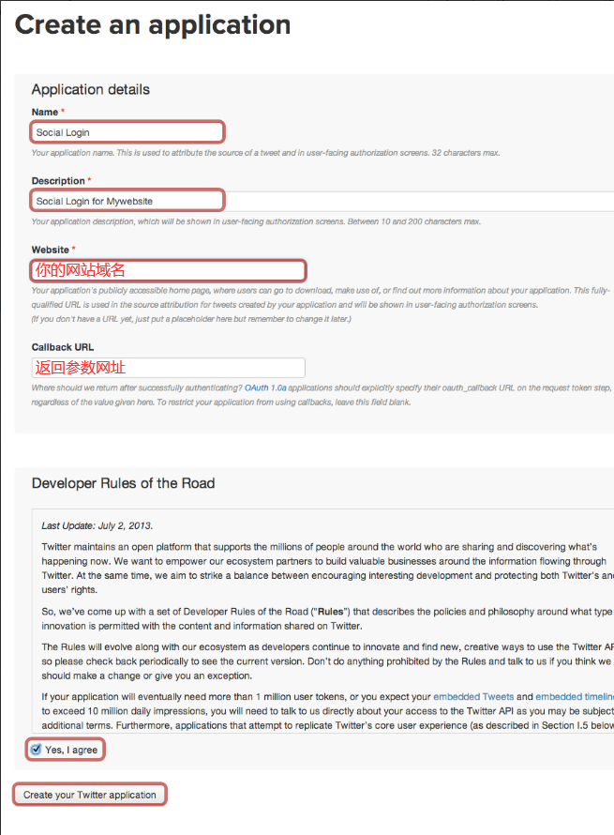Click the '32 characters max' help text

click(466, 153)
